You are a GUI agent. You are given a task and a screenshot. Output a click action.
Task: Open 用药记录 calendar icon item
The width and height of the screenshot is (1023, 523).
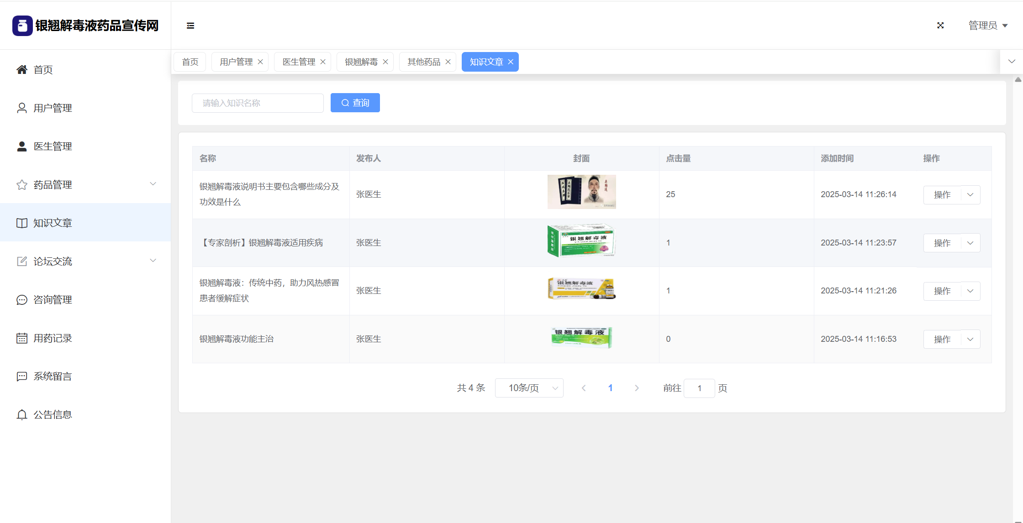(21, 338)
